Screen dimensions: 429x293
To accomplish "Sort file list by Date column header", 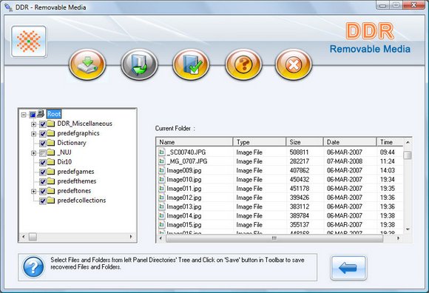I will [x=350, y=142].
